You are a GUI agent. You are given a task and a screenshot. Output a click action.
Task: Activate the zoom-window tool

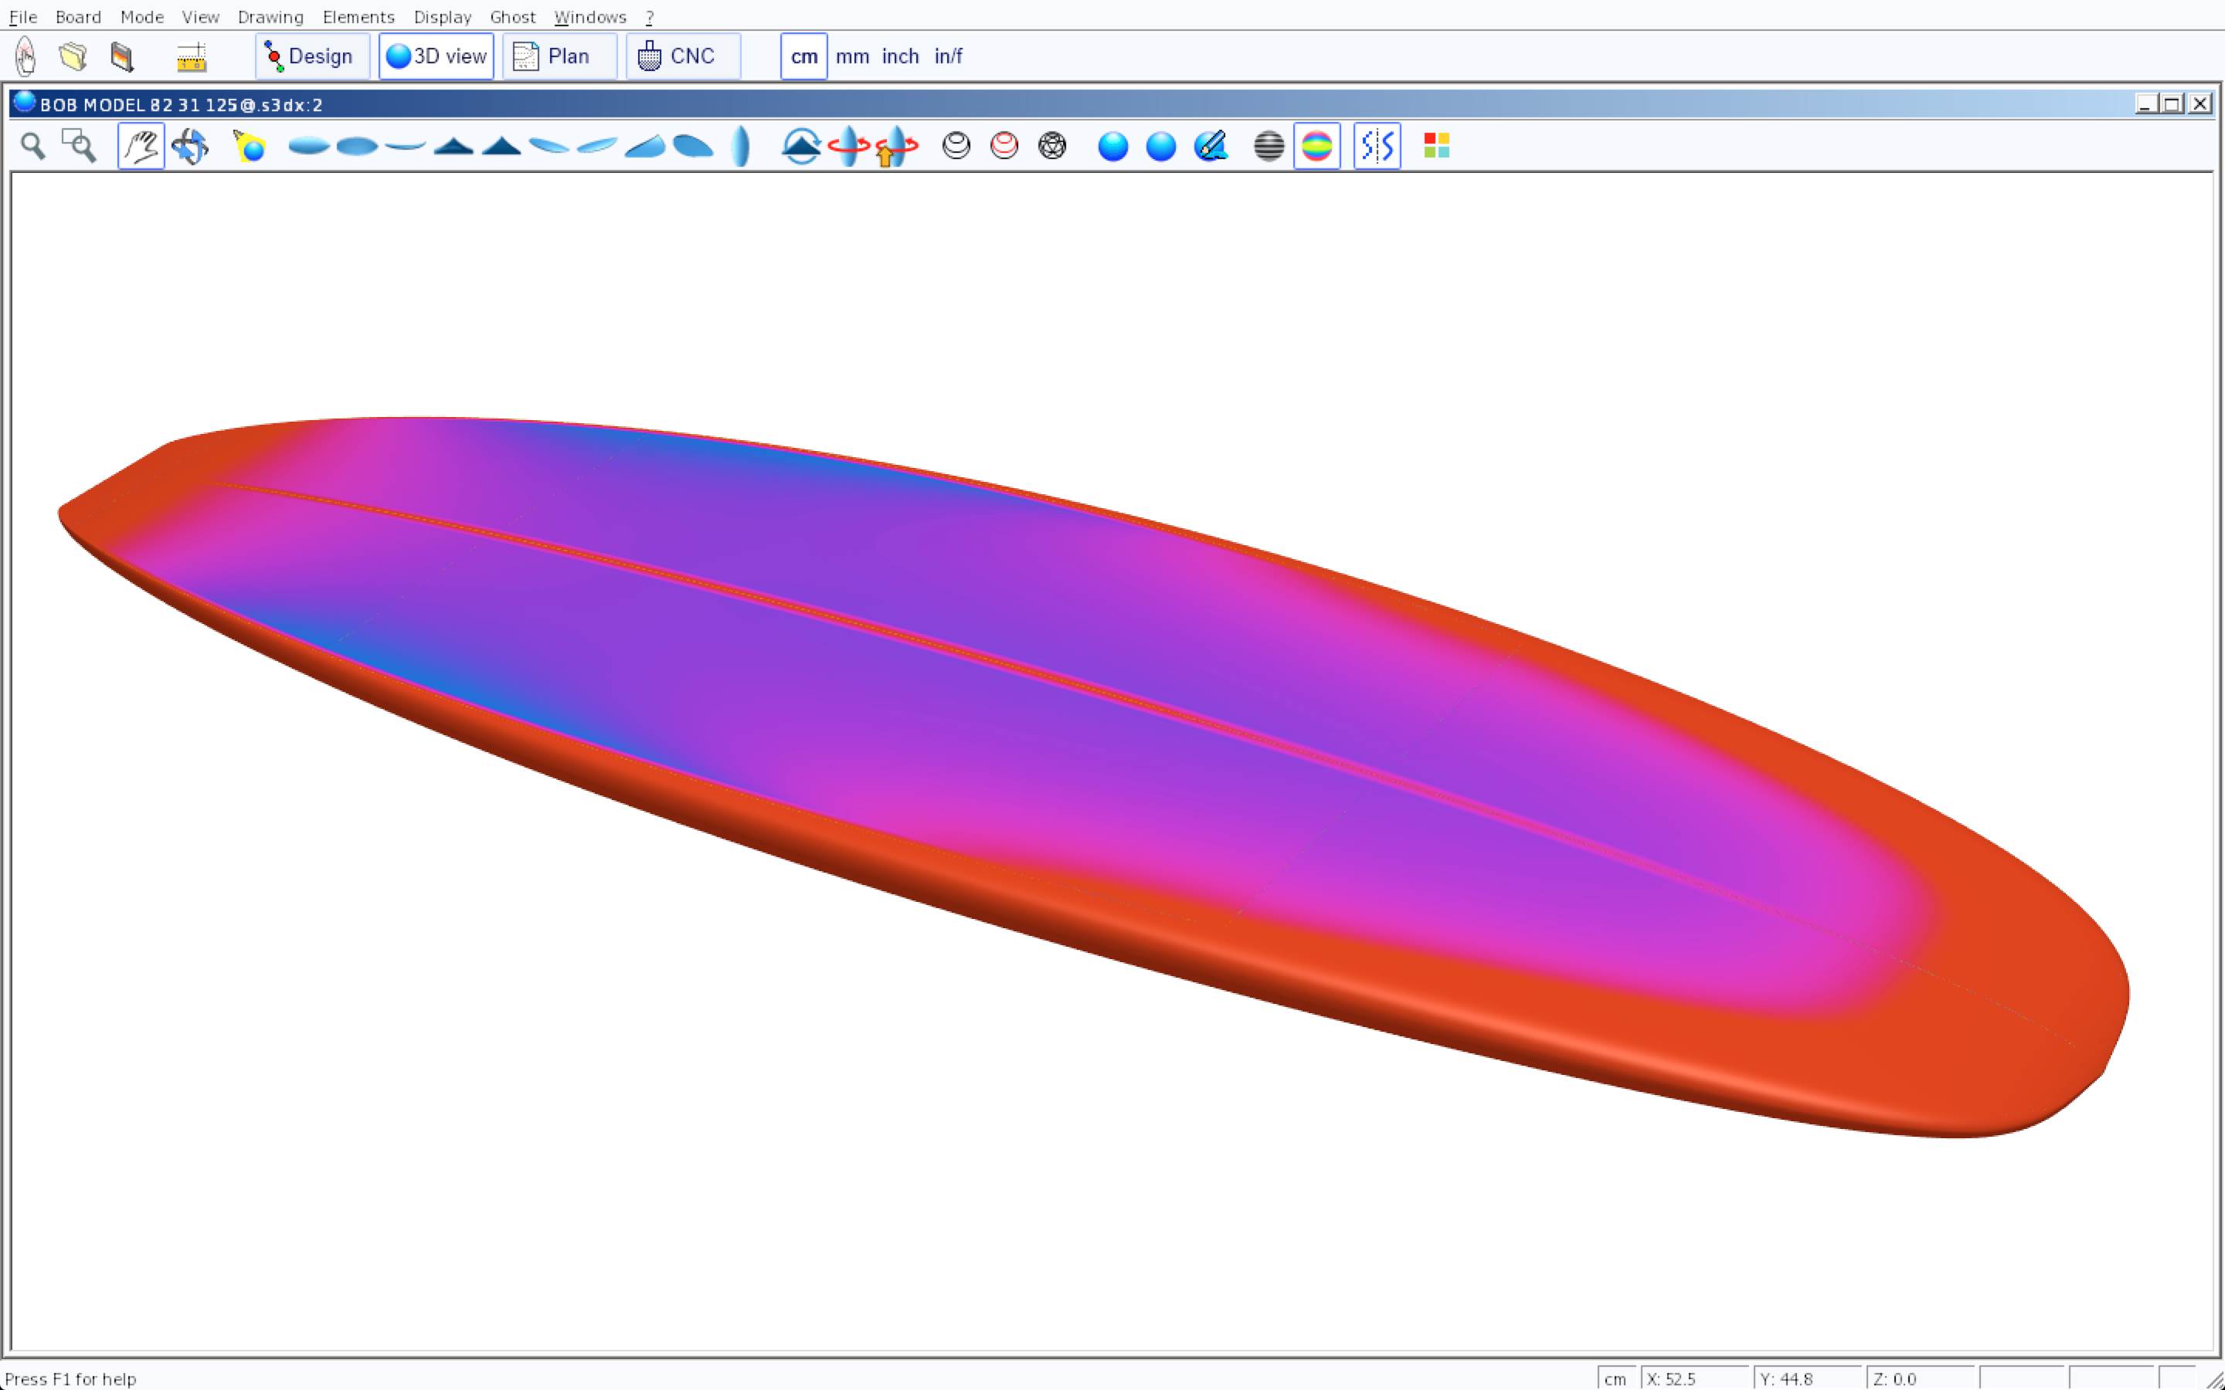coord(79,146)
